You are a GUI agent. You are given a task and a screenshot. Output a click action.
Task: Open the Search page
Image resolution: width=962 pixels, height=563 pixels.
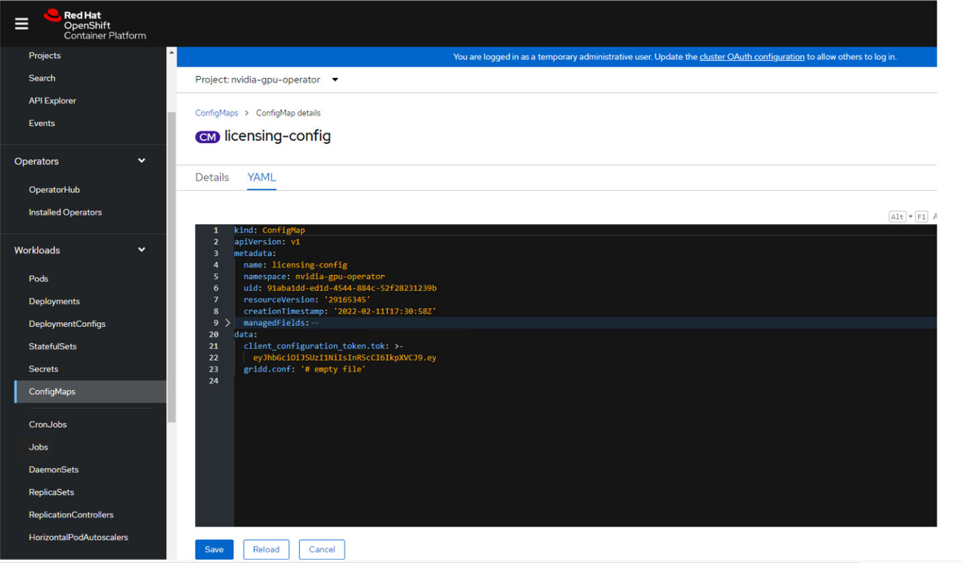coord(42,77)
